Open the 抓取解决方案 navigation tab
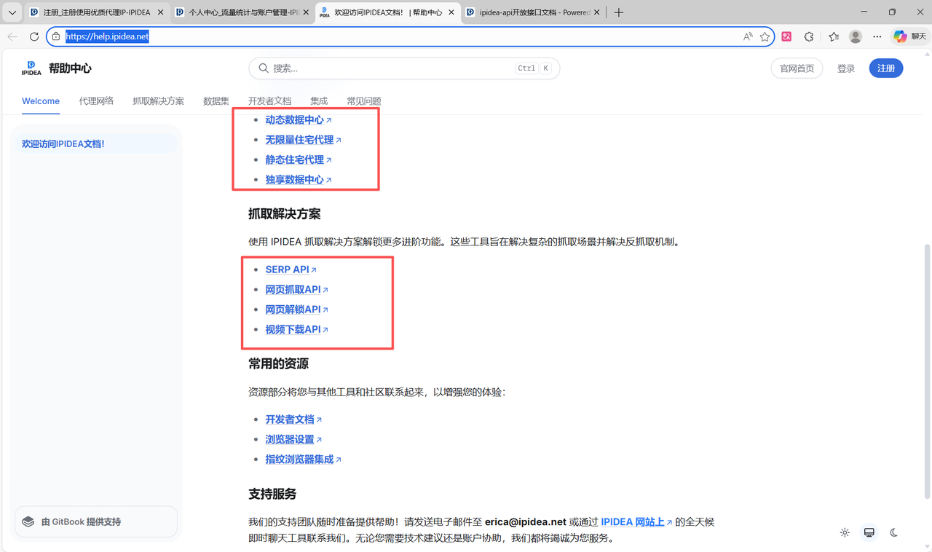This screenshot has height=552, width=932. [x=158, y=101]
